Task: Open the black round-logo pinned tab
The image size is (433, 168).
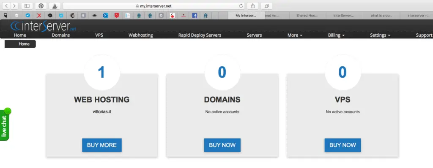Action: click(50, 16)
